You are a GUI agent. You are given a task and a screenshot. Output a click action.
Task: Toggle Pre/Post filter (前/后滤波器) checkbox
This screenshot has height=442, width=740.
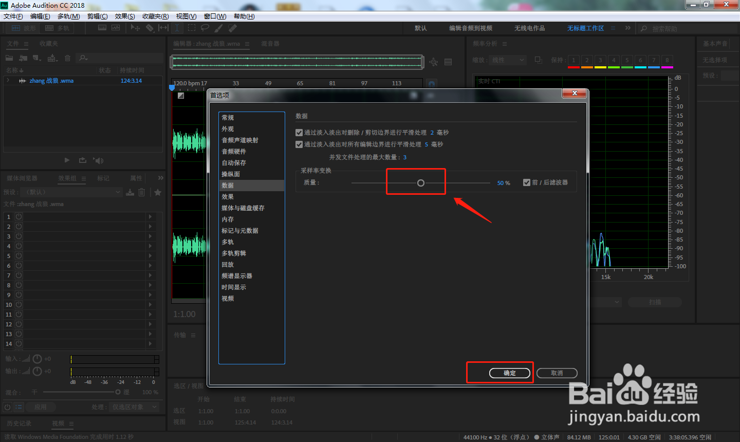pyautogui.click(x=527, y=182)
